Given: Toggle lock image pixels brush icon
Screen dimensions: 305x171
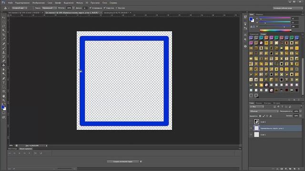Looking at the screenshot, I should point(264,116).
